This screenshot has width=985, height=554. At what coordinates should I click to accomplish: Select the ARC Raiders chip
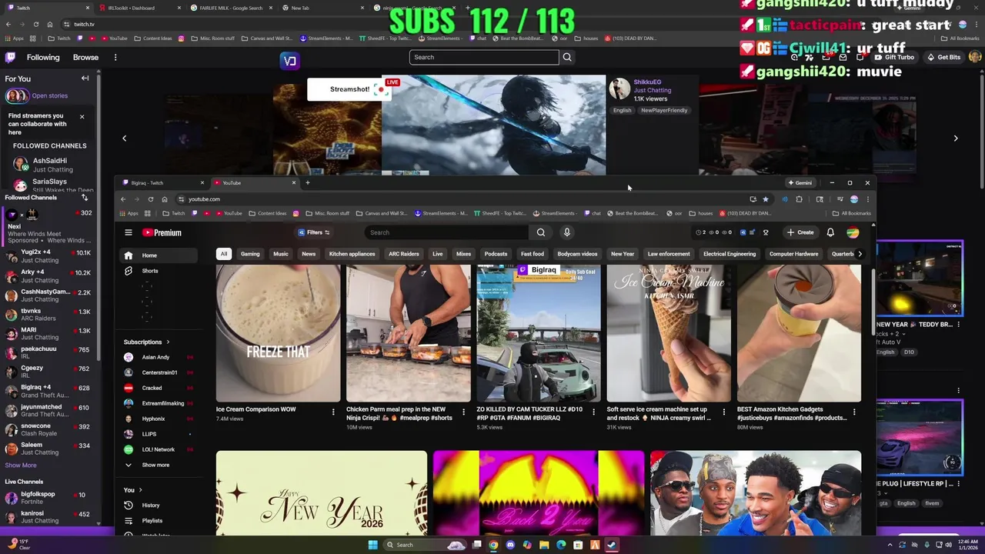[x=404, y=254]
